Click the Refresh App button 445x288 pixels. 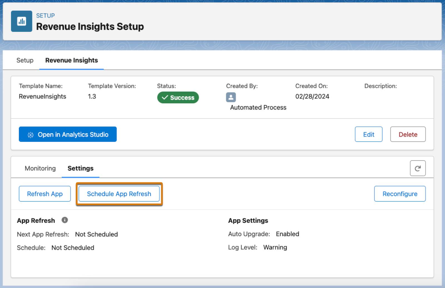pos(45,194)
